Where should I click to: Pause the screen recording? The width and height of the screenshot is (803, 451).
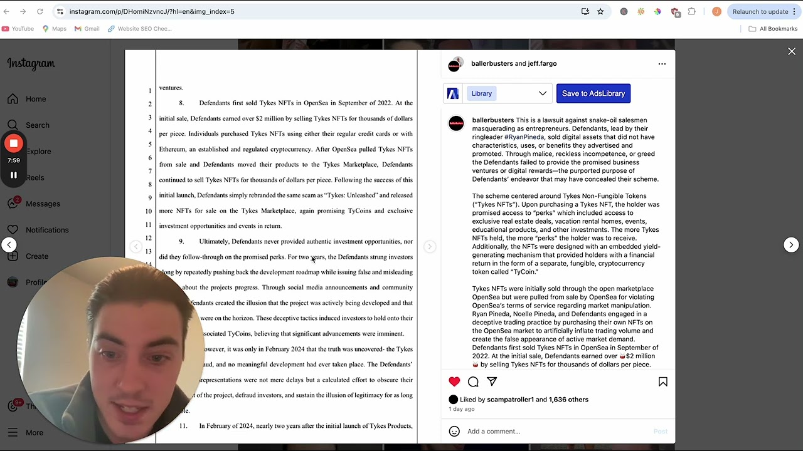point(13,175)
